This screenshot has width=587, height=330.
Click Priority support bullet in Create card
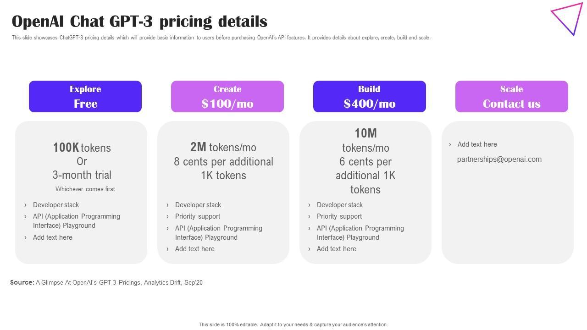(198, 216)
